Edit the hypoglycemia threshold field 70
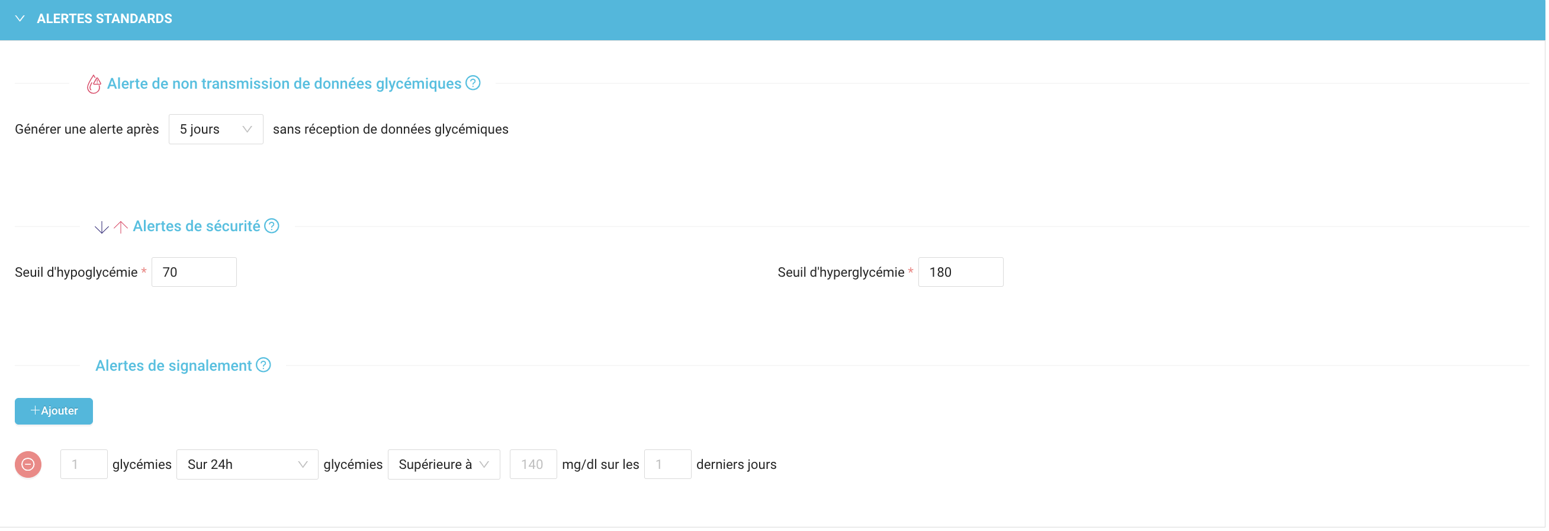This screenshot has width=1549, height=531. pyautogui.click(x=194, y=273)
